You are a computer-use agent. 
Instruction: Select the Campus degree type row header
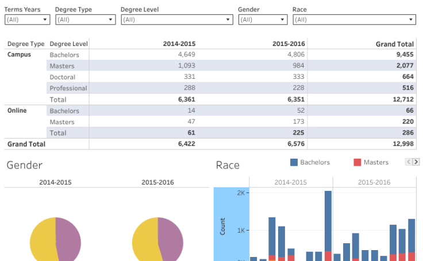coord(19,55)
